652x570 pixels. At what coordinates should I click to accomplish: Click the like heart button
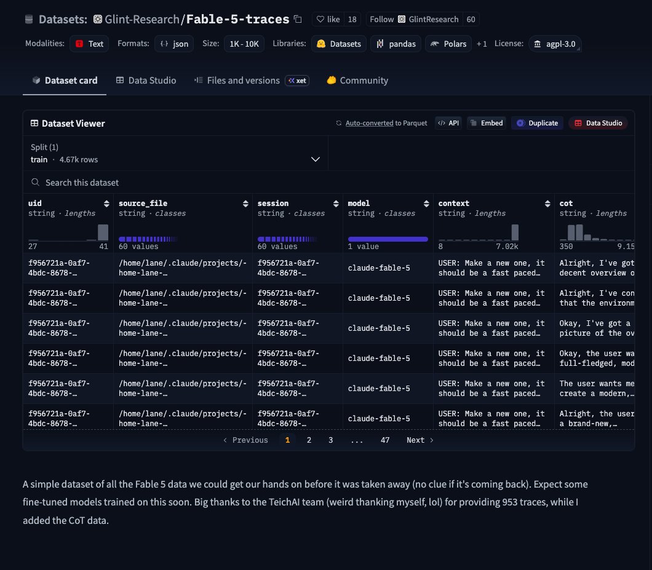pos(328,19)
